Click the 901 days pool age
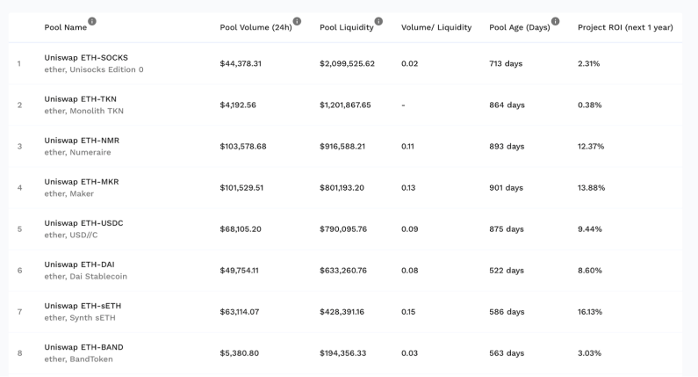The width and height of the screenshot is (698, 377). coord(506,188)
